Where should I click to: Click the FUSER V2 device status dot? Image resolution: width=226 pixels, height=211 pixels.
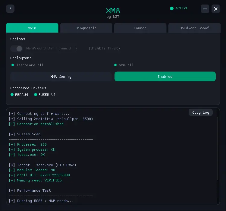[x=36, y=95]
